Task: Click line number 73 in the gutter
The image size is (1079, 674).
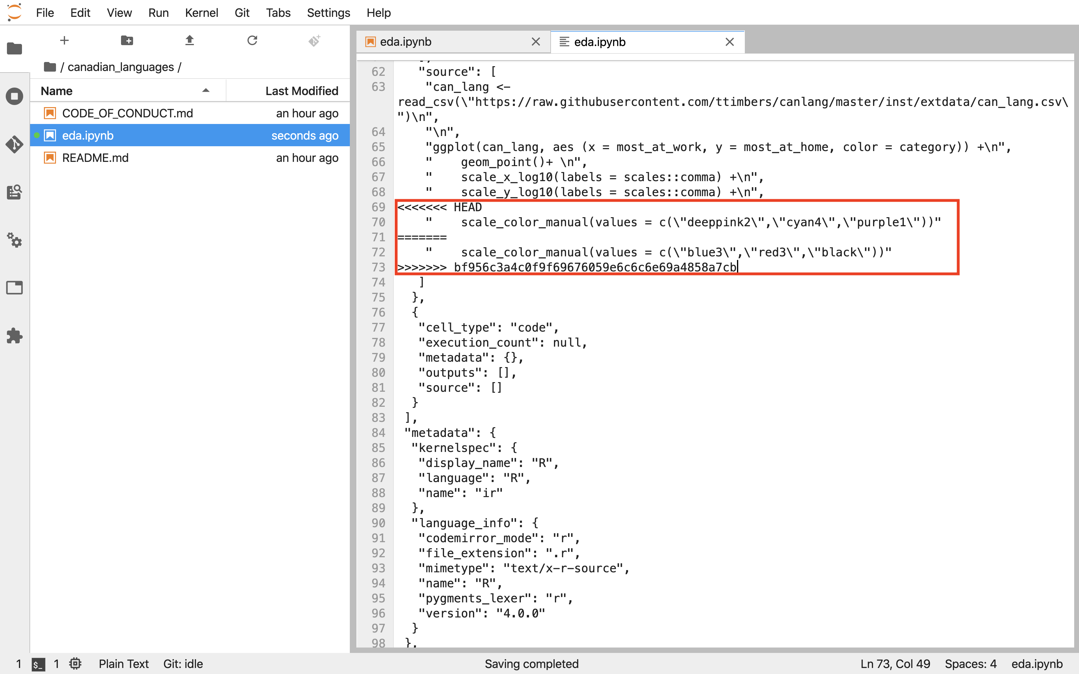Action: [x=378, y=267]
